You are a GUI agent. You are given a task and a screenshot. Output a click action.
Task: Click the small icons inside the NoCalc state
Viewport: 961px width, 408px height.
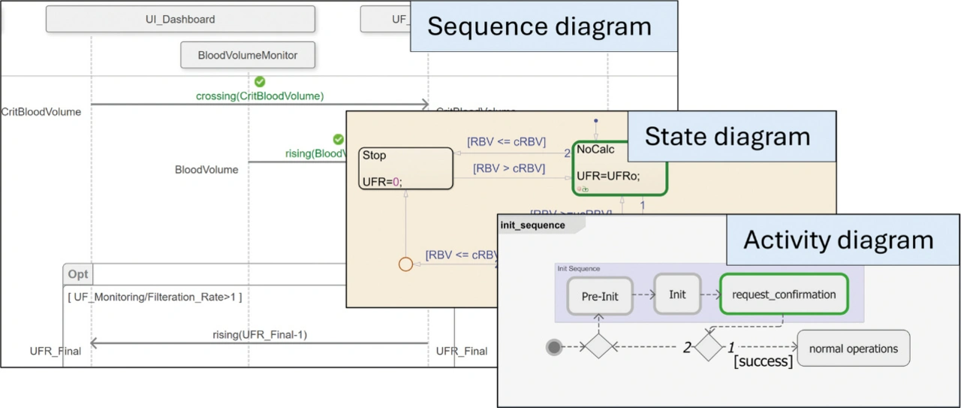click(x=582, y=189)
